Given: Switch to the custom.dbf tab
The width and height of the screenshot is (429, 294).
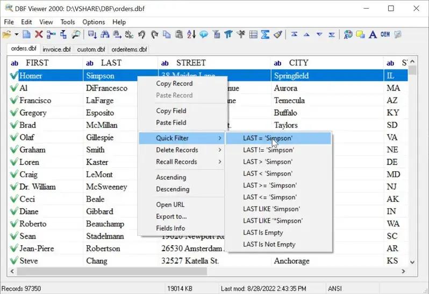Looking at the screenshot, I should click(x=91, y=49).
